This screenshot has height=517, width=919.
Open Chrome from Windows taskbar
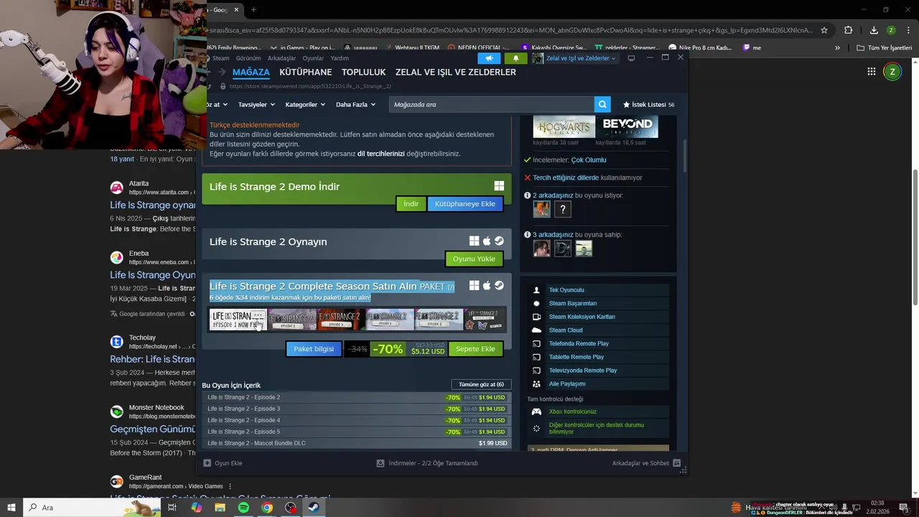pos(267,508)
